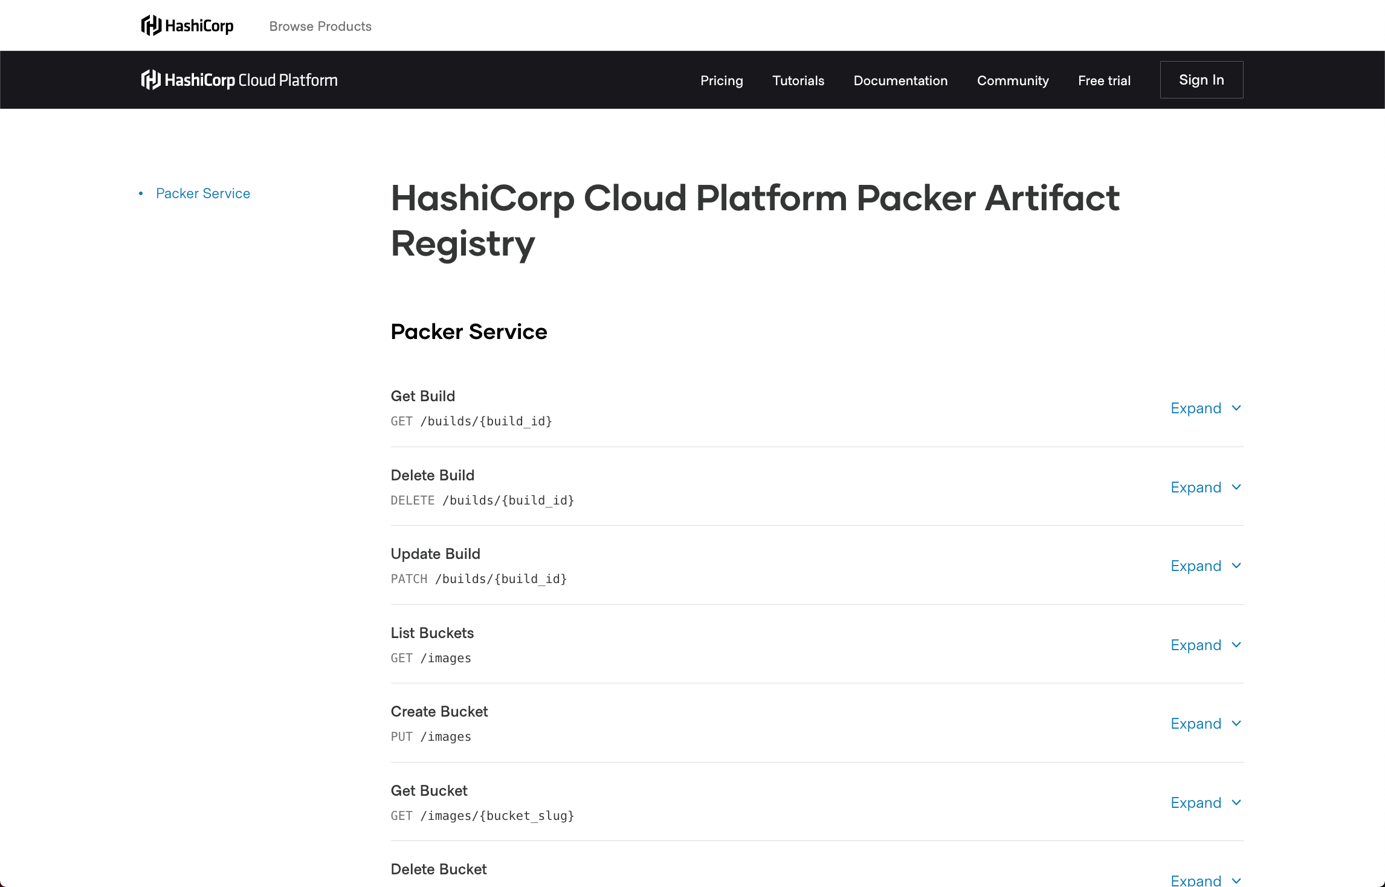
Task: Click the HashiCorp logo at top
Action: point(187,26)
